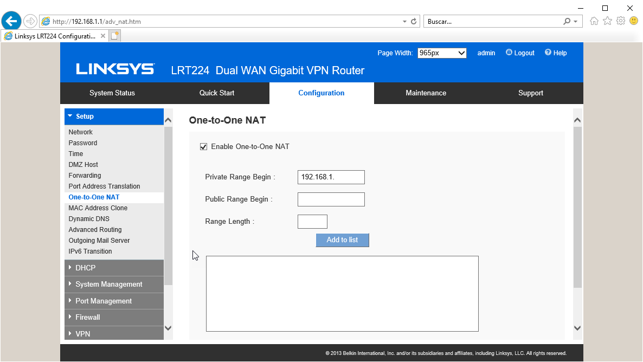Viewport: 643px width, 362px height.
Task: Click the smiley feedback icon
Action: [633, 21]
